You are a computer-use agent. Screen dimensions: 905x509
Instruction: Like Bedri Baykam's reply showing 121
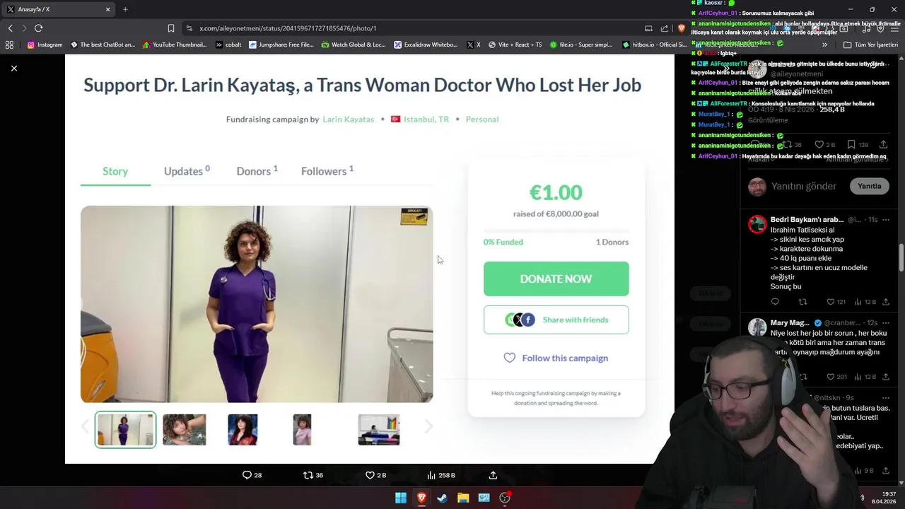click(836, 302)
